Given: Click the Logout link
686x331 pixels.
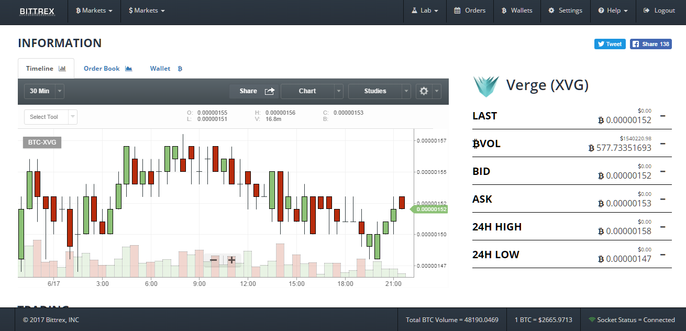Looking at the screenshot, I should point(659,10).
